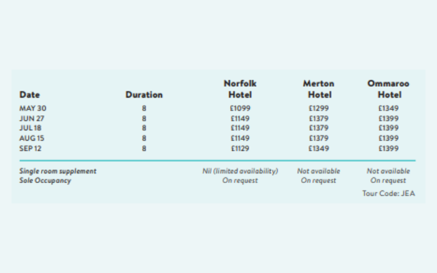Select the Merton Hotel column heading
Screen dimensions: 437x273
(319, 89)
